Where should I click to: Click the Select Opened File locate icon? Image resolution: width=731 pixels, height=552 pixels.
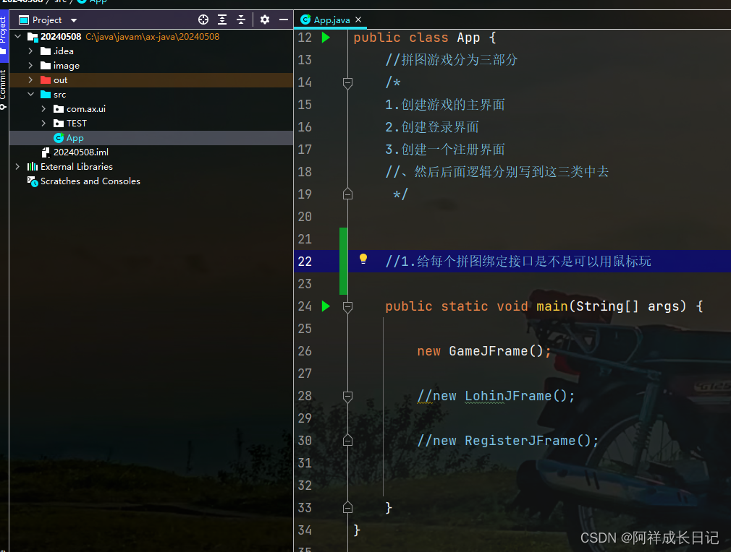click(203, 20)
